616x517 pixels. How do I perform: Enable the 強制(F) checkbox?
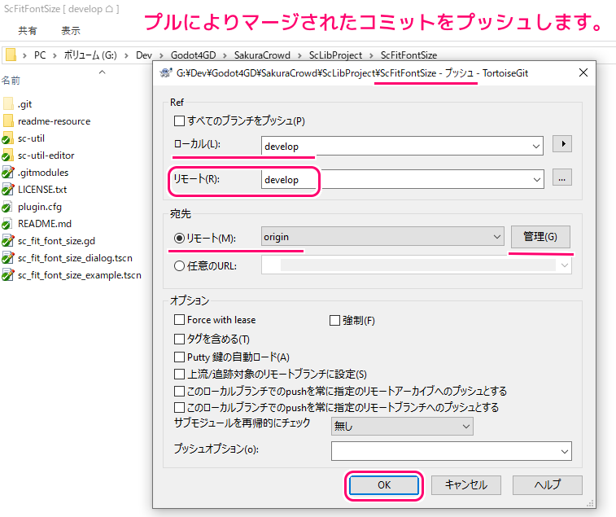(x=334, y=321)
